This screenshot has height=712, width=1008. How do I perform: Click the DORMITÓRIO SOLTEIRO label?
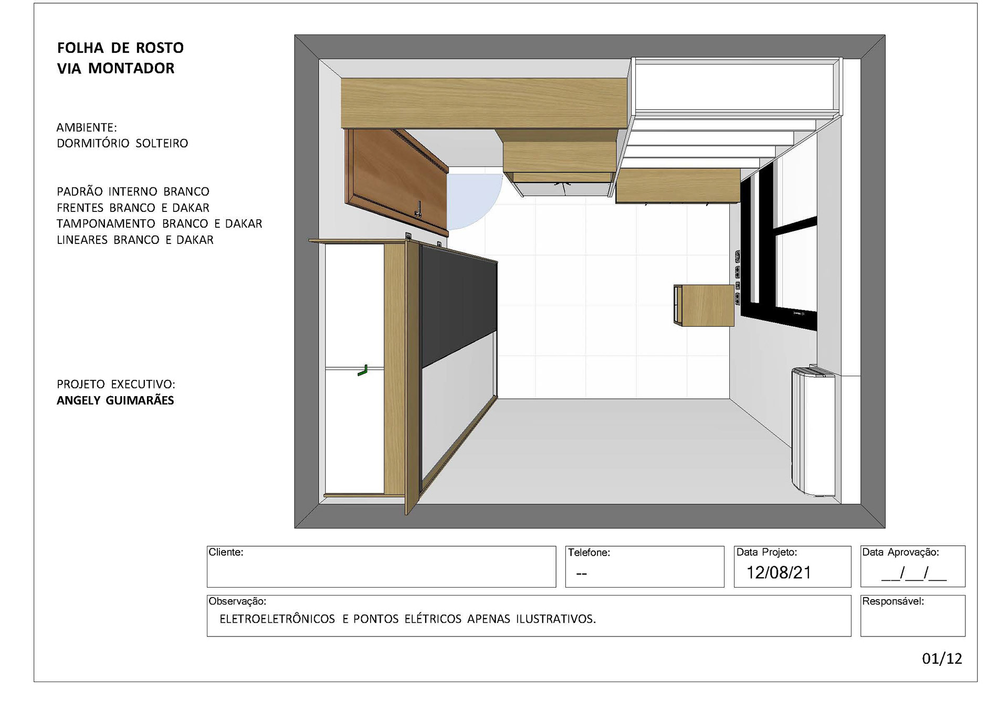[122, 143]
